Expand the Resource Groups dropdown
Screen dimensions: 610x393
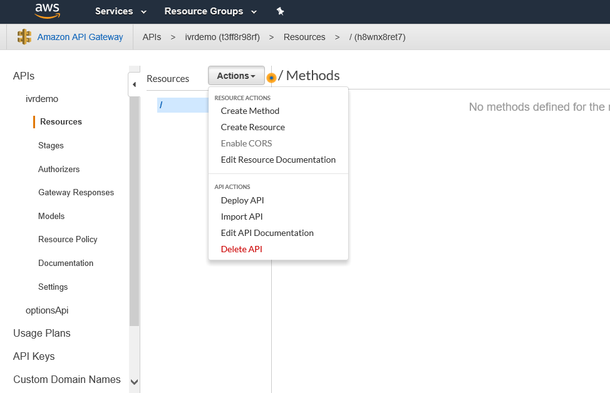[x=210, y=11]
